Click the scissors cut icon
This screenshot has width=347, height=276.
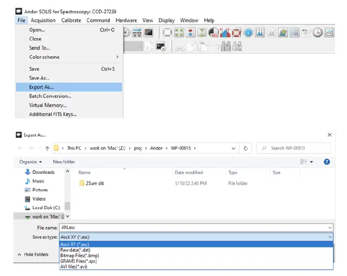[180, 47]
